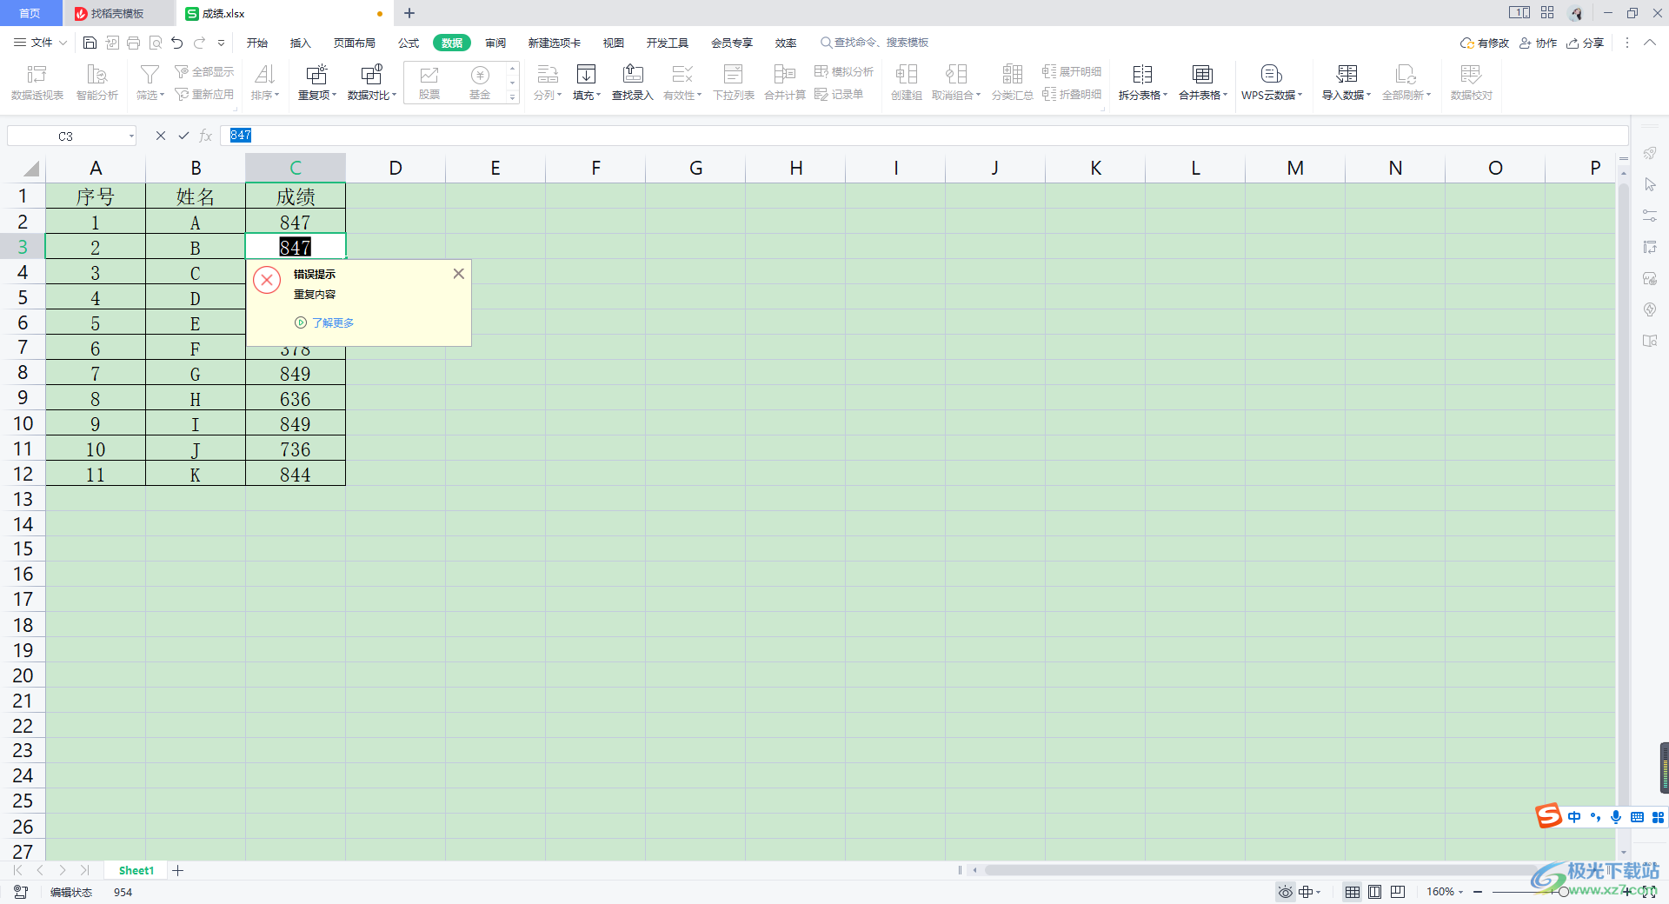Click the 股票 stock data type
The width and height of the screenshot is (1669, 904).
(x=429, y=83)
